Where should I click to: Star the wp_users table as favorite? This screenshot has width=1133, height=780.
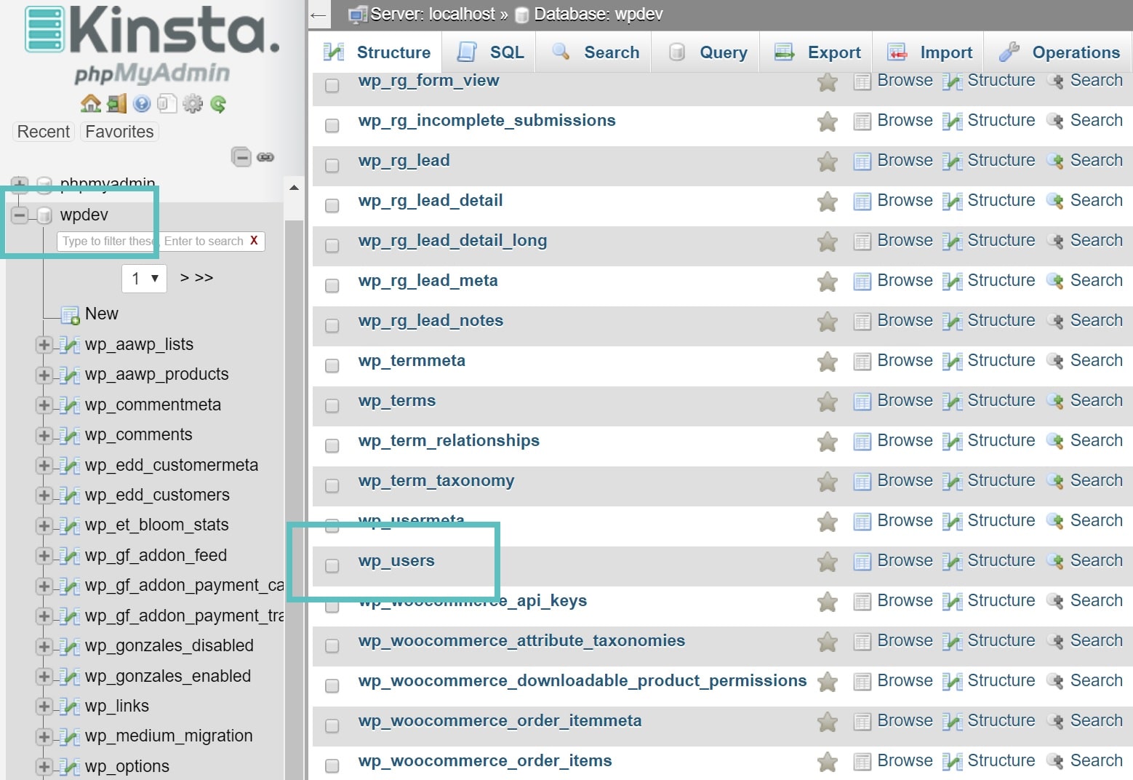pyautogui.click(x=828, y=562)
